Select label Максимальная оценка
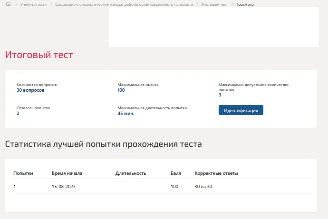This screenshot has height=219, width=328. 138,85
